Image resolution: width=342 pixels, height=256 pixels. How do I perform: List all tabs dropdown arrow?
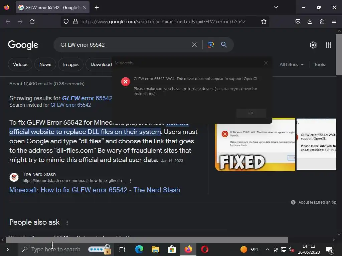276,7
